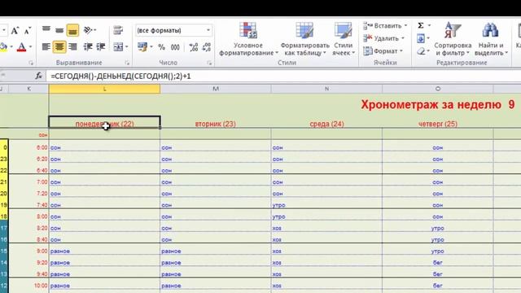Click the increase decimal places icon
The image size is (521, 293).
[x=194, y=47]
